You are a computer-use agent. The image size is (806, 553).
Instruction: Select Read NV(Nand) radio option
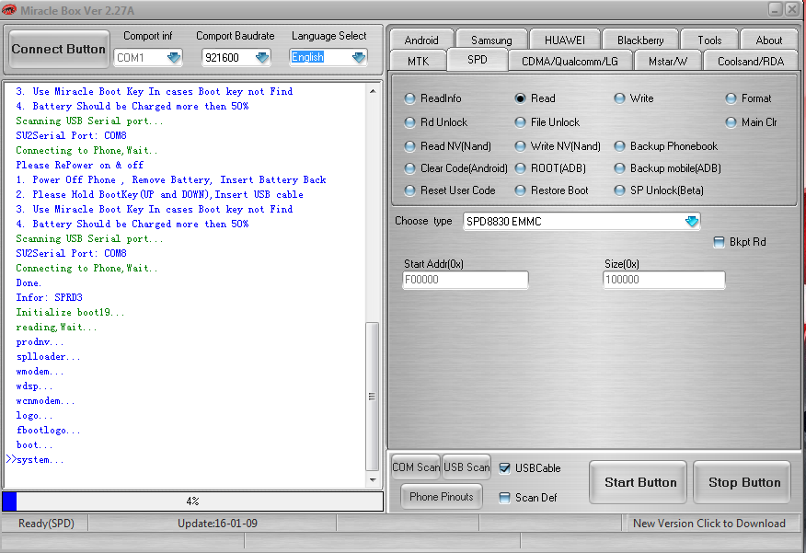click(409, 146)
